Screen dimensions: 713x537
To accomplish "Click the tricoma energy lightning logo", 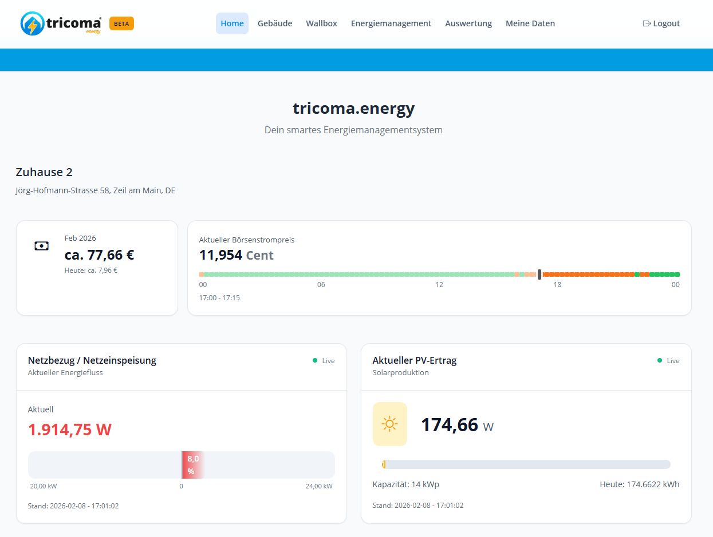I will (33, 24).
